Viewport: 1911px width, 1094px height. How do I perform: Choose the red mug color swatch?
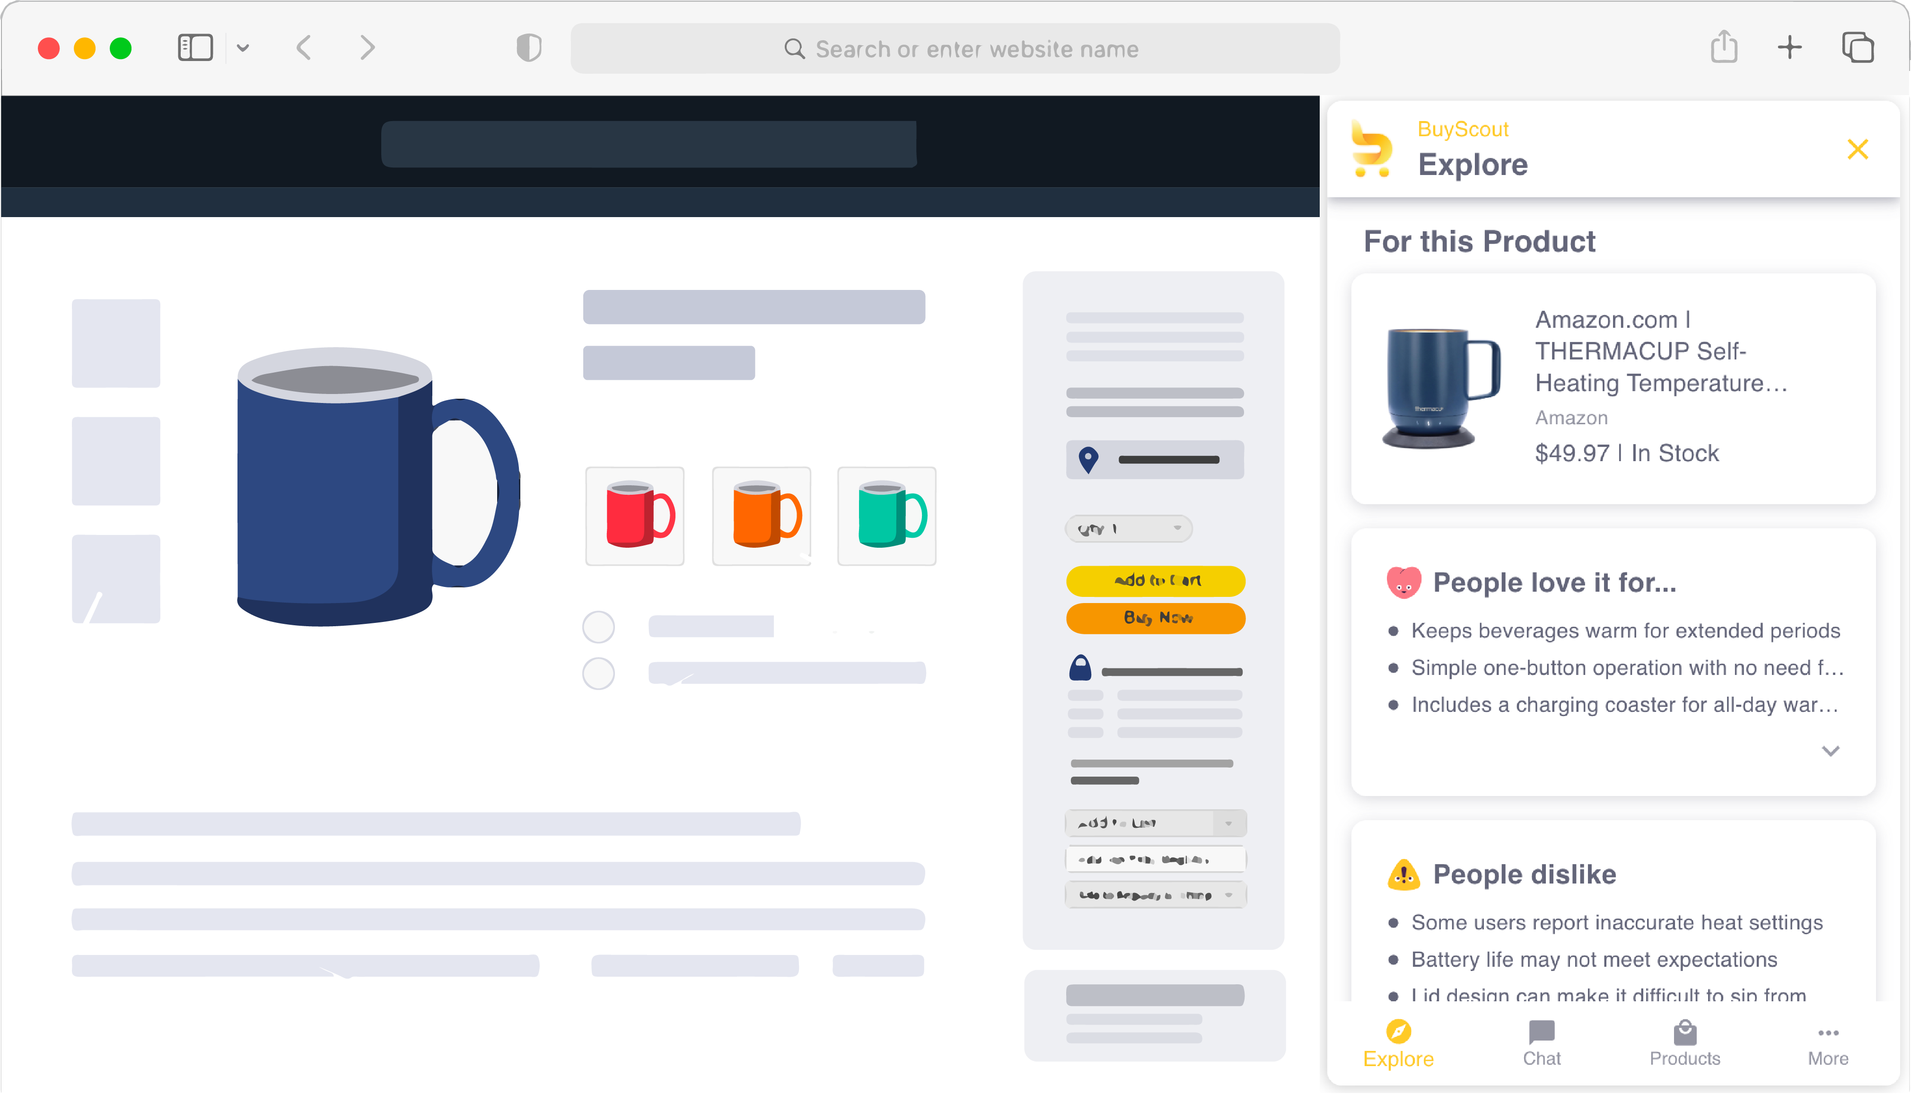[635, 516]
